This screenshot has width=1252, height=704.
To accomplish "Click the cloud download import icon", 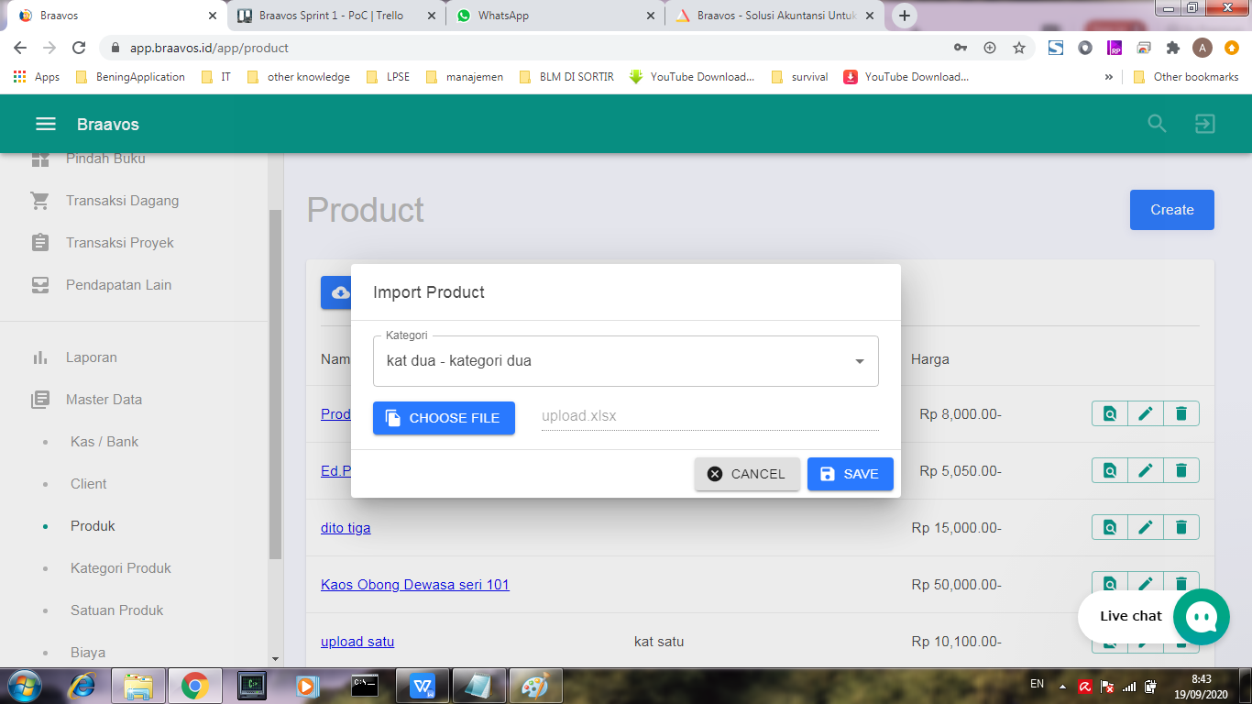I will pos(337,292).
